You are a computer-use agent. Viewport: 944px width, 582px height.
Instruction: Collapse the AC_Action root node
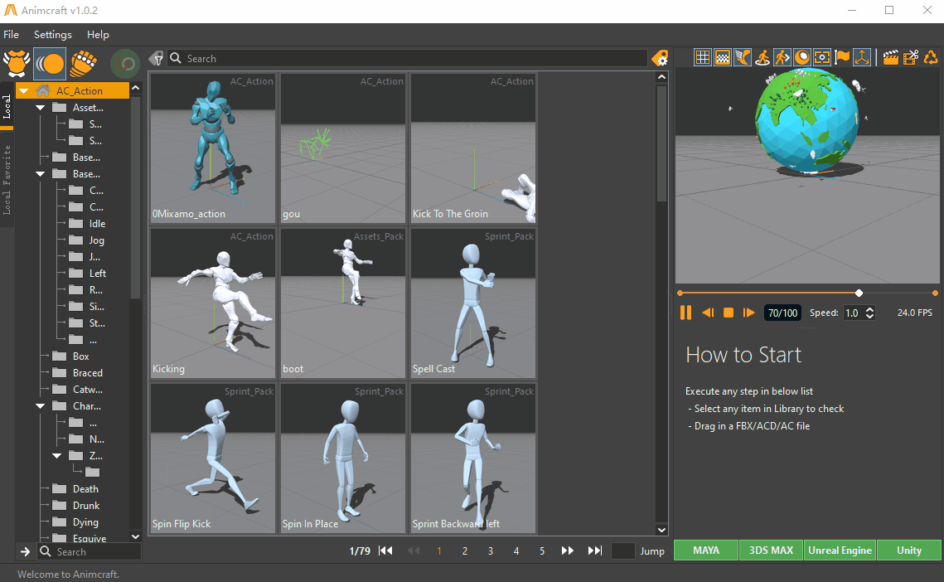pos(23,91)
